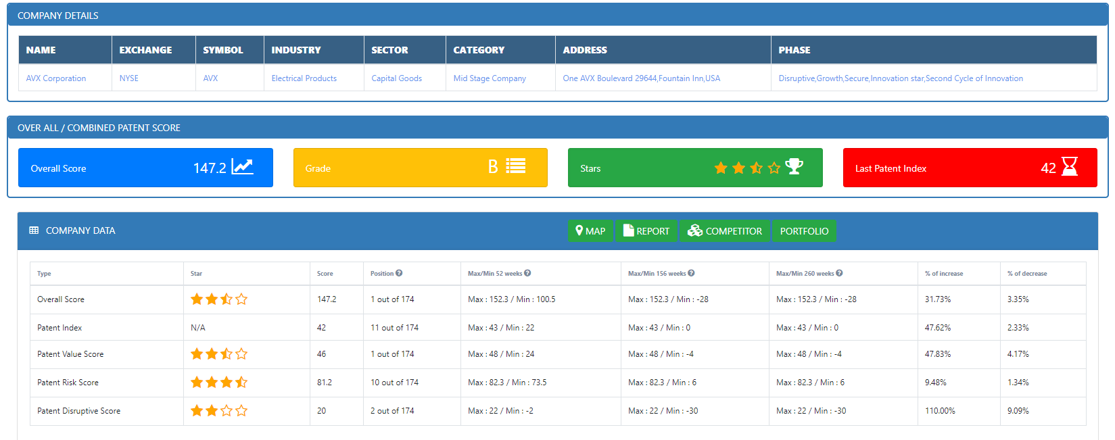The width and height of the screenshot is (1115, 440).
Task: Click the hourglass icon in Last Patent Index
Action: point(1070,166)
